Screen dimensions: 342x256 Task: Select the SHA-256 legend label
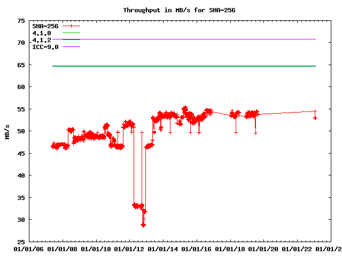[45, 26]
